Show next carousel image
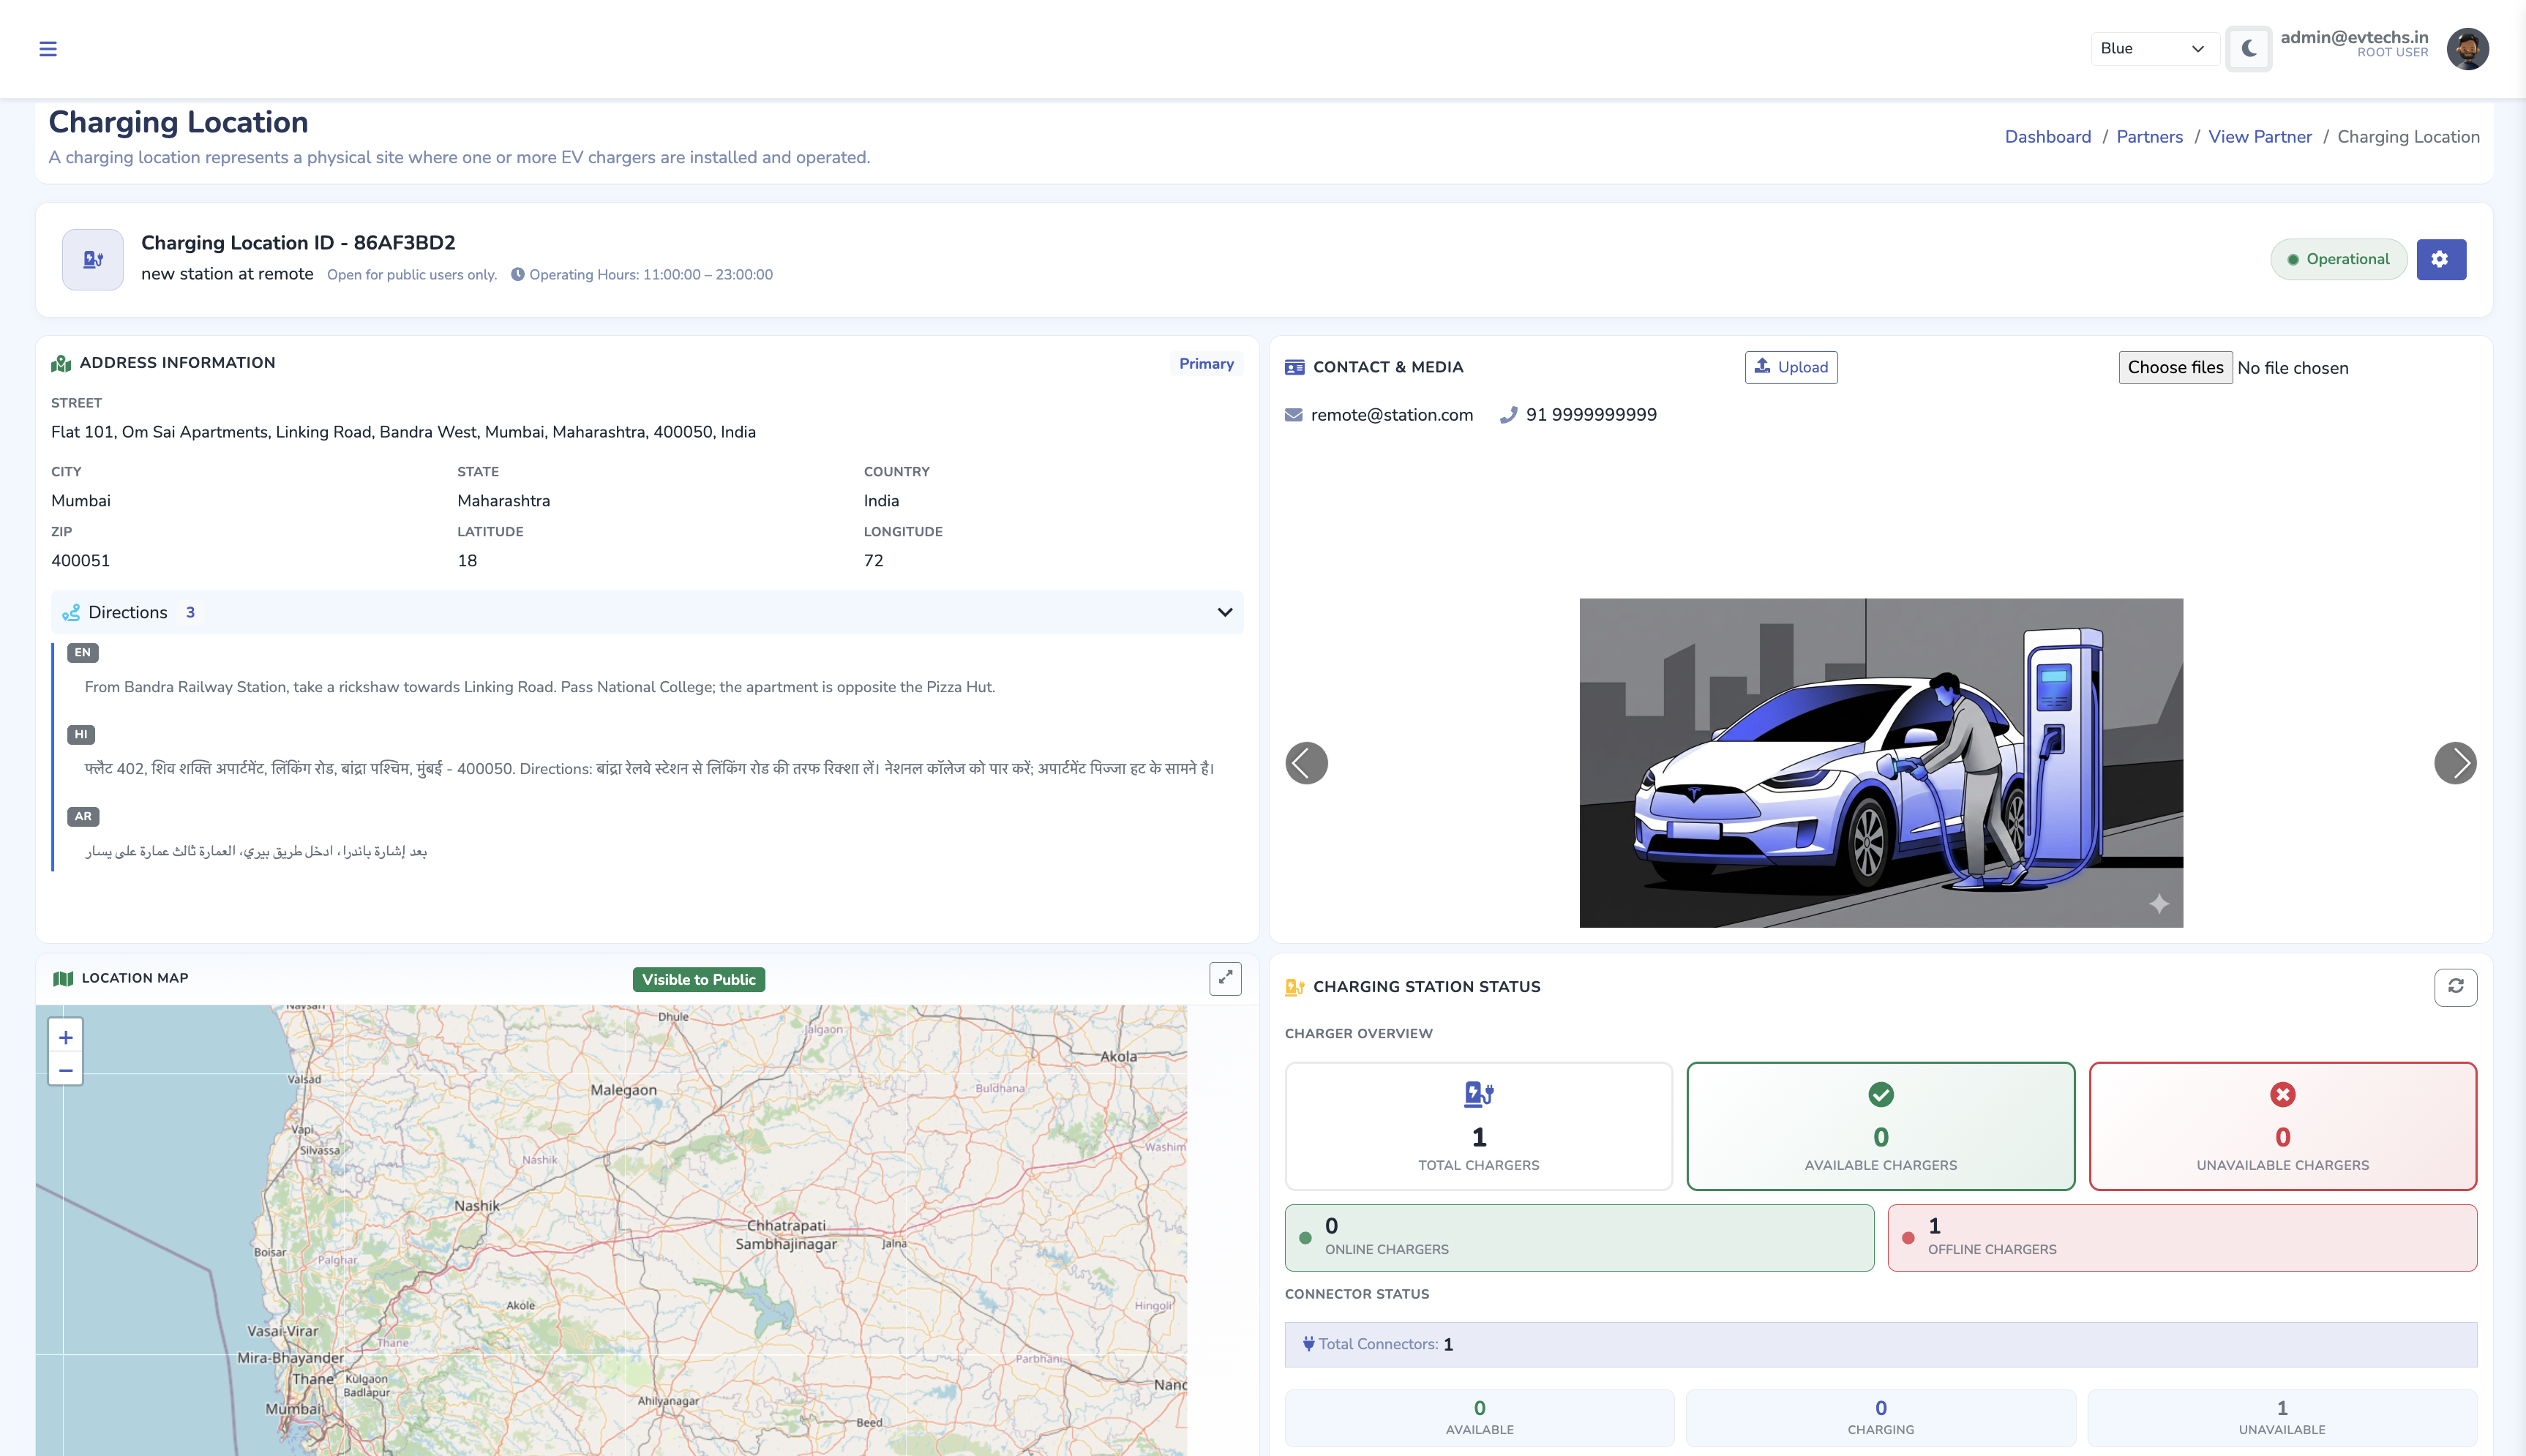The width and height of the screenshot is (2526, 1456). [x=2454, y=764]
